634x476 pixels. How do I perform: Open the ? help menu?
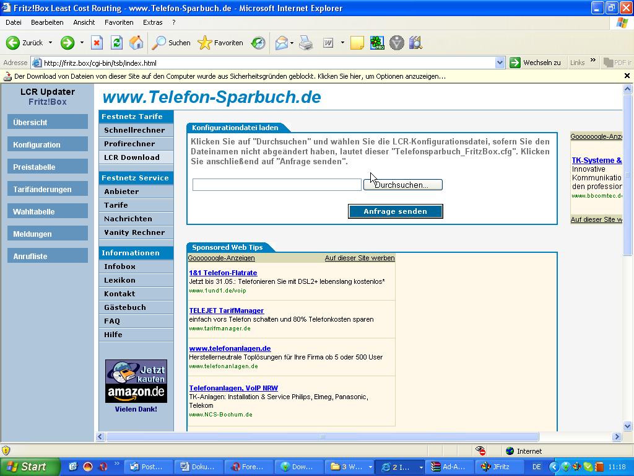pos(174,22)
